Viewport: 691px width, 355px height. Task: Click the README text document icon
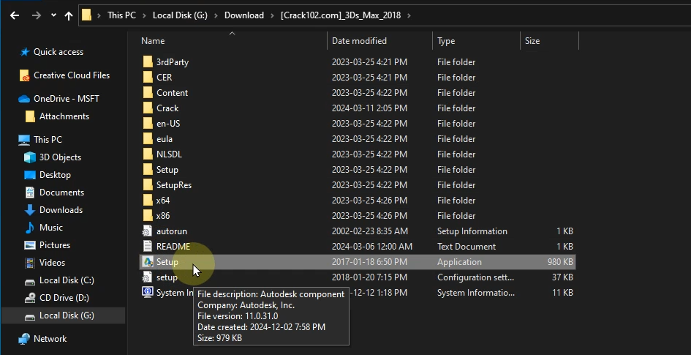[x=147, y=247]
